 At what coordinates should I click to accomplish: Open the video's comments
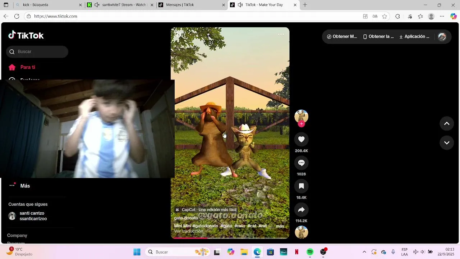coord(301,163)
